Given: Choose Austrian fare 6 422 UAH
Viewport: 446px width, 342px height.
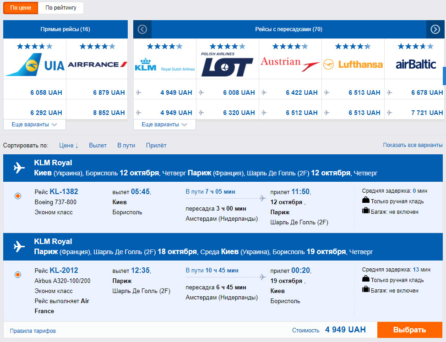Looking at the screenshot, I should pyautogui.click(x=302, y=92).
